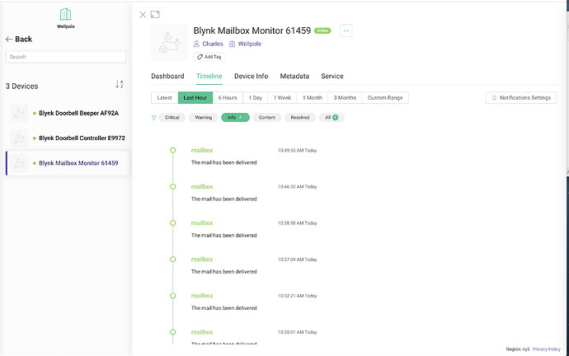Open Notifications Settings
569x356 pixels.
coord(521,98)
